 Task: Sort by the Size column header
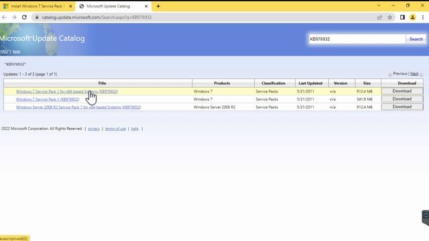tap(367, 83)
